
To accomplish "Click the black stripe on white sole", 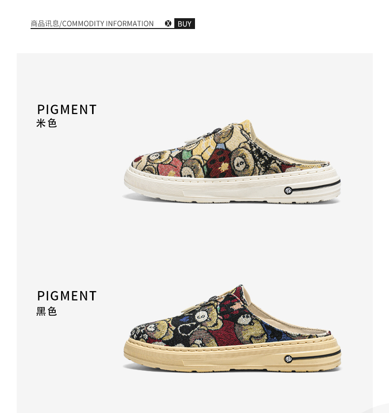I will 316,185.
